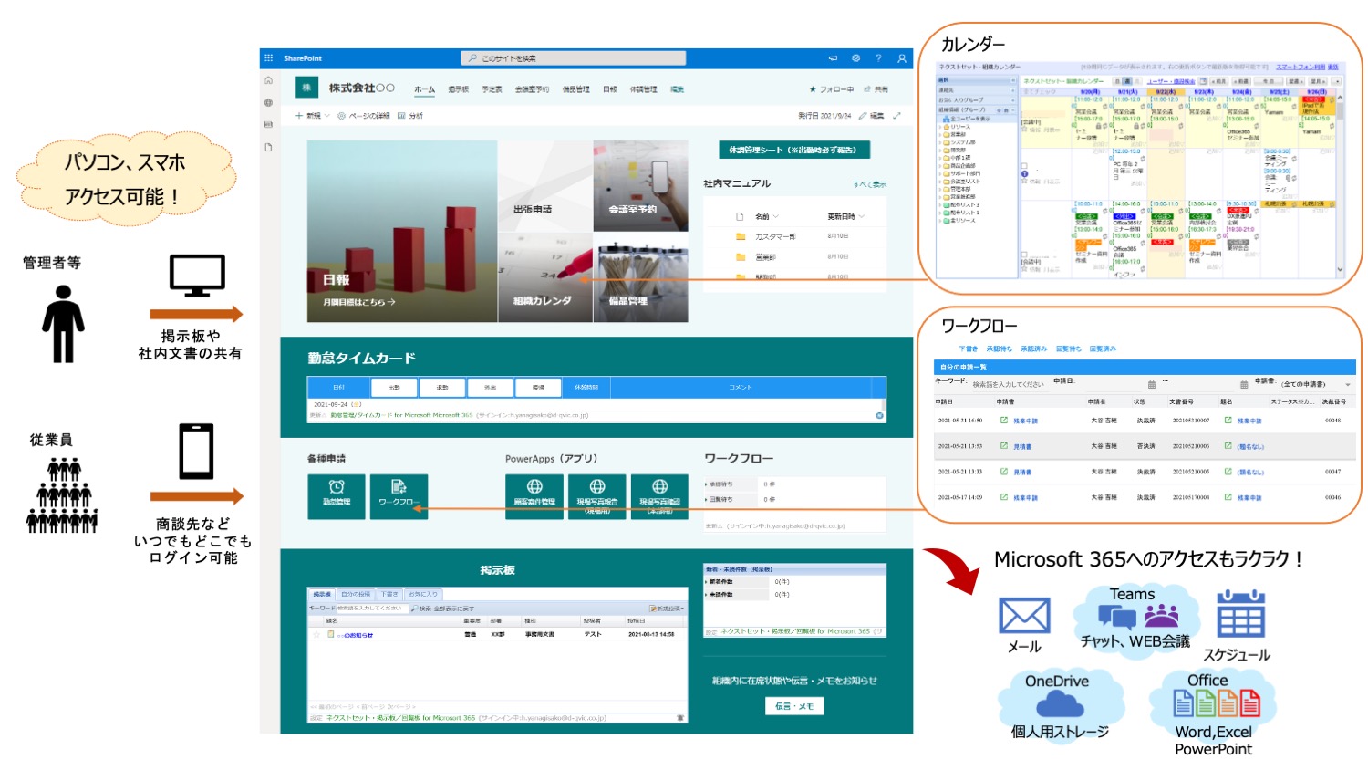1368x770 pixels.
Task: Open the 会議室予約 image tile
Action: (641, 186)
